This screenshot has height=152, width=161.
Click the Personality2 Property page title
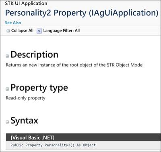coord(82,13)
